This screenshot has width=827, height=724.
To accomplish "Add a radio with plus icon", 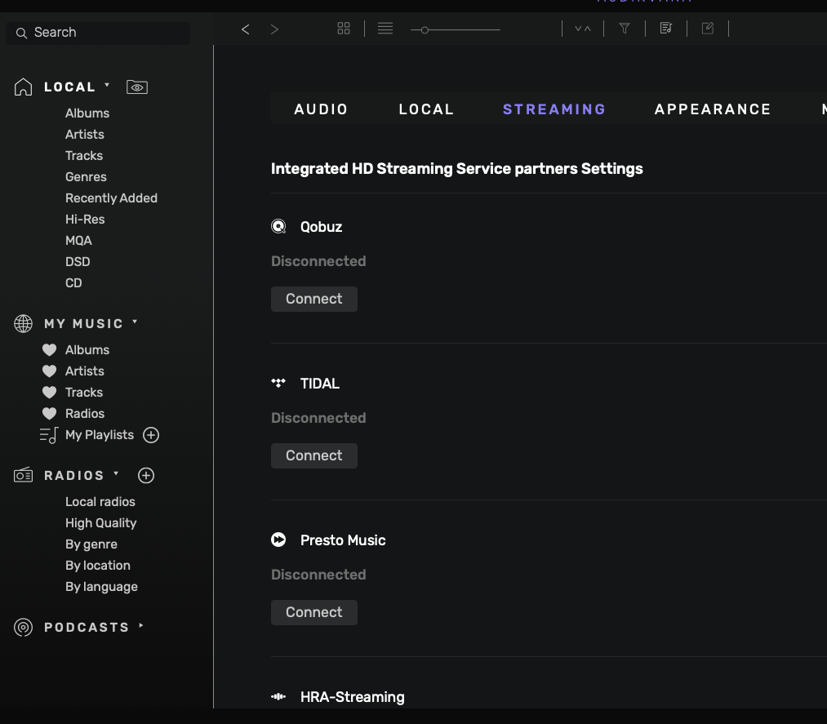I will [x=146, y=476].
